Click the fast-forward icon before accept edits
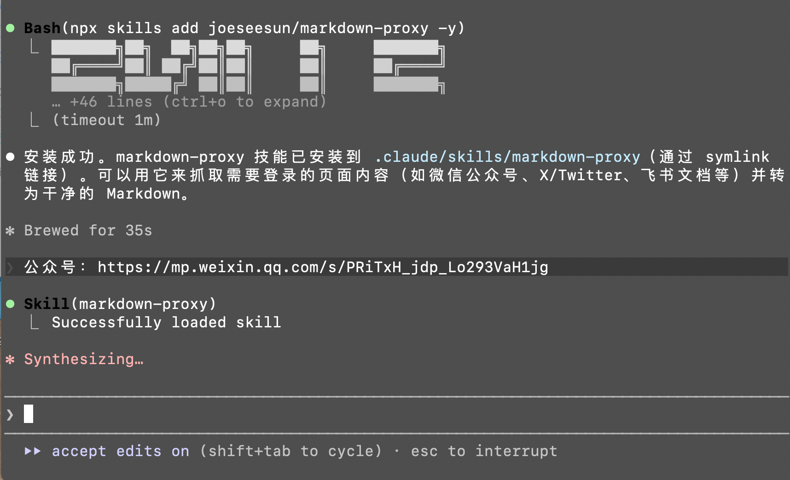Image resolution: width=790 pixels, height=480 pixels. click(x=33, y=451)
